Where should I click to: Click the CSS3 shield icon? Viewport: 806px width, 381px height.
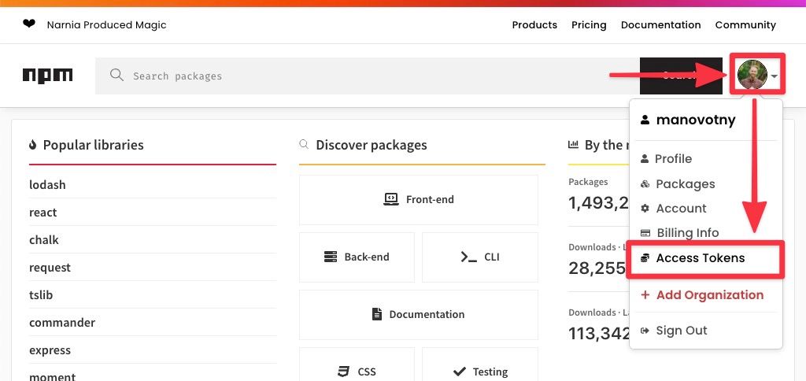[343, 372]
